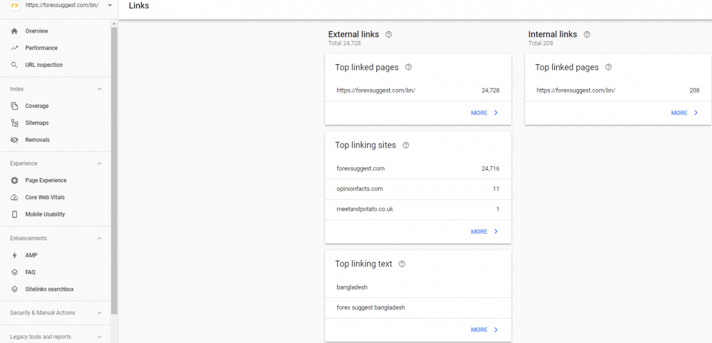
Task: Click help icon beside external Top linked pages
Action: point(408,67)
